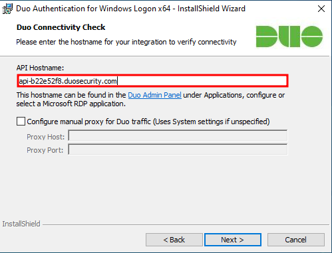Click inside the API Hostname text field
Viewport: 332px width, 253px height.
click(152, 81)
